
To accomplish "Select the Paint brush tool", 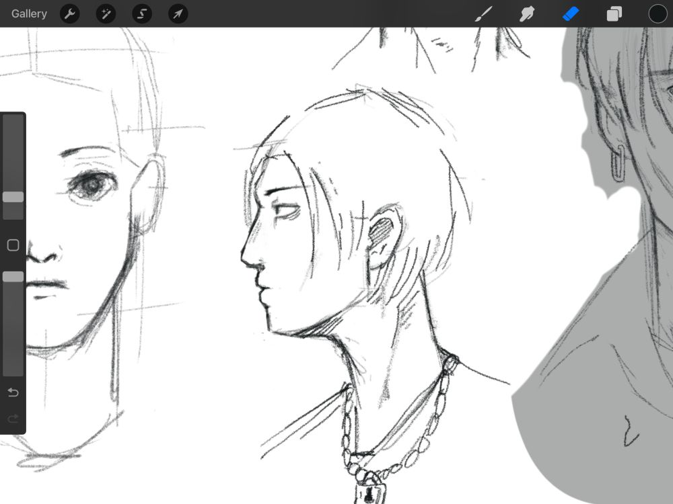I will (x=484, y=13).
